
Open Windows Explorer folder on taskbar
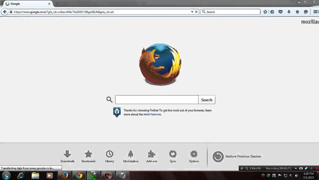(35, 175)
